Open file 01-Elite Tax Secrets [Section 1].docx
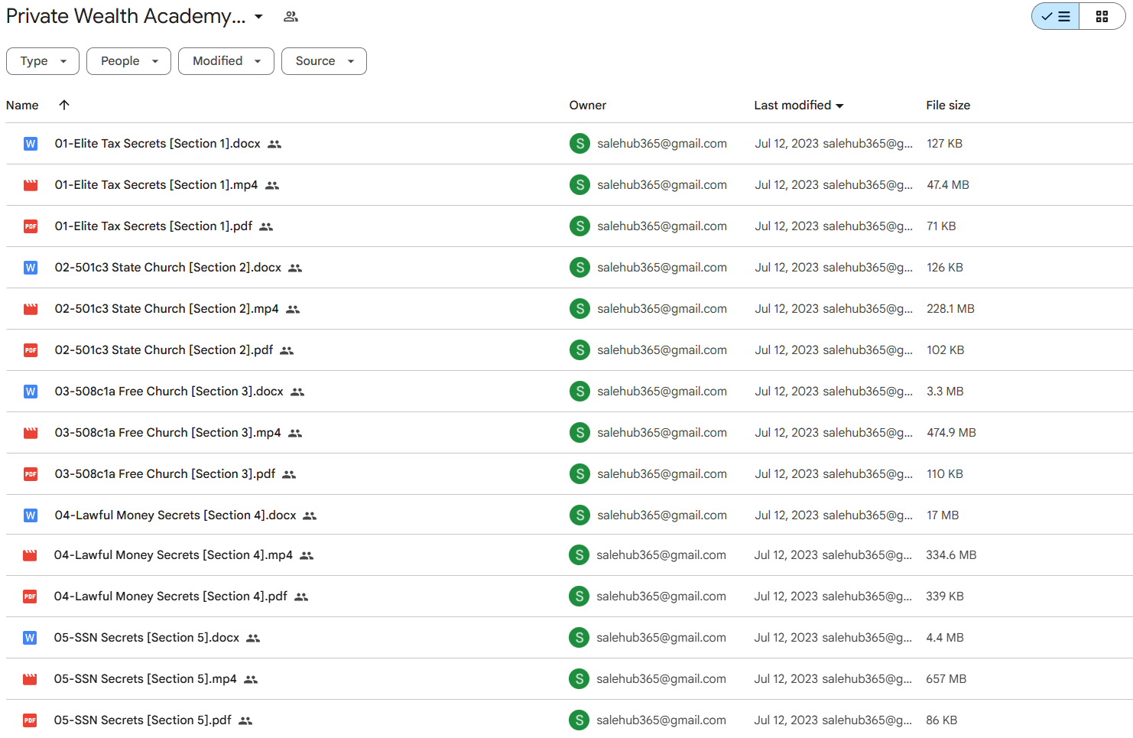This screenshot has height=738, width=1133. tap(157, 144)
